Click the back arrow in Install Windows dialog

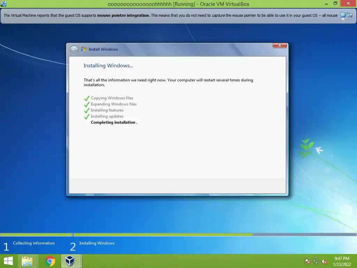click(x=74, y=50)
